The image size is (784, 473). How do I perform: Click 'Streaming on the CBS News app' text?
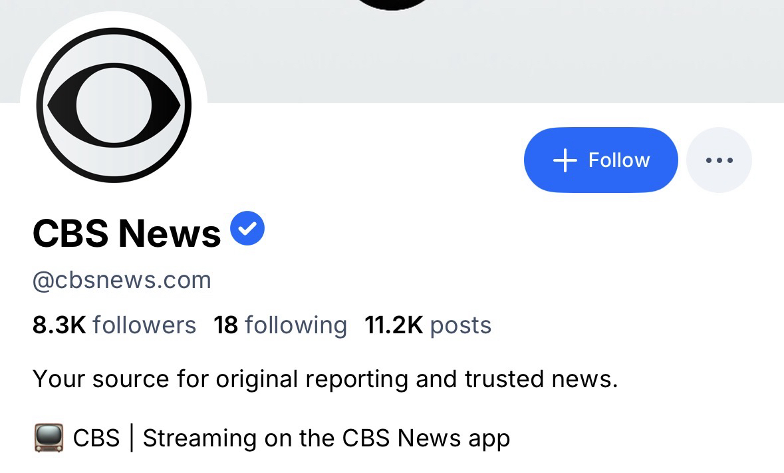tap(327, 438)
